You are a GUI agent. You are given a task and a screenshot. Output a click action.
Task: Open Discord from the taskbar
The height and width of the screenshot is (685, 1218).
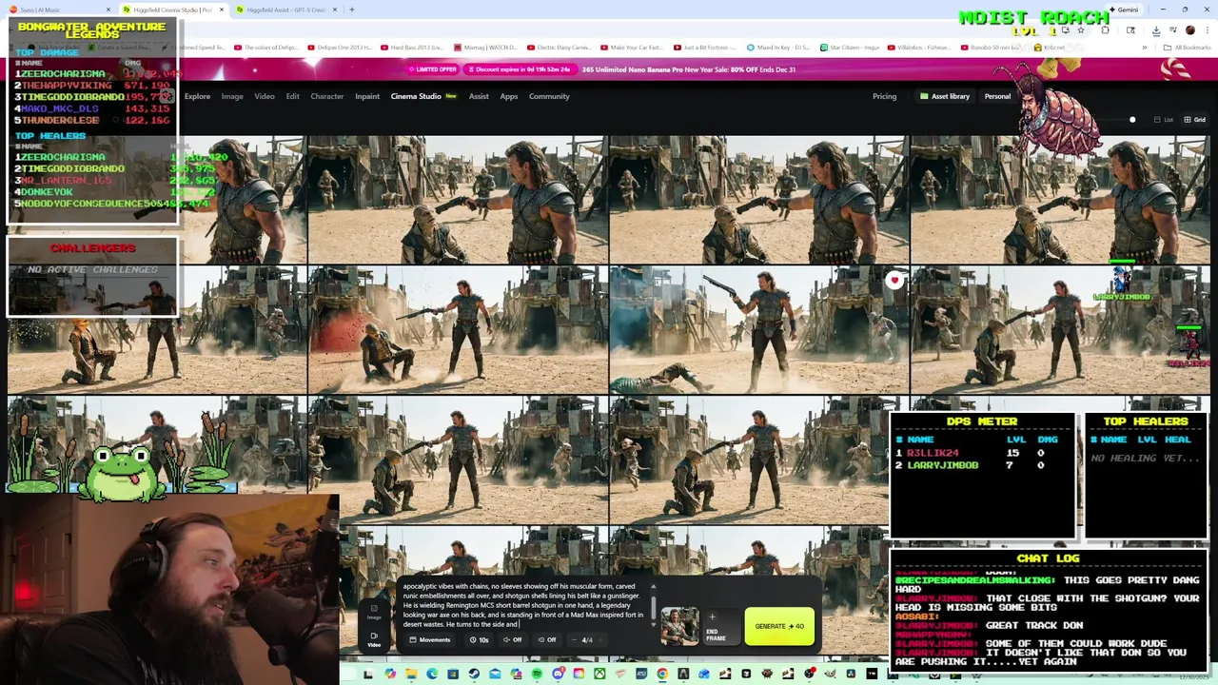558,675
